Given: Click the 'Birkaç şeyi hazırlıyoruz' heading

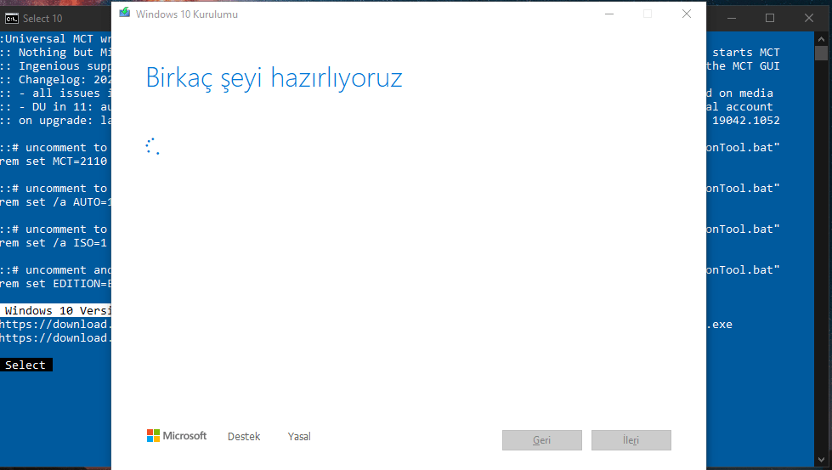Looking at the screenshot, I should 274,78.
